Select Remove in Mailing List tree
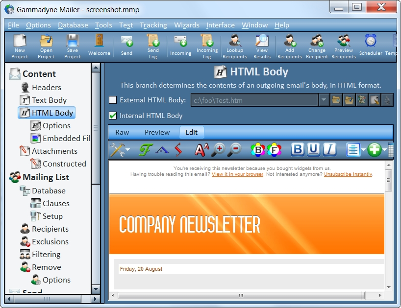The width and height of the screenshot is (401, 308). pyautogui.click(x=41, y=267)
